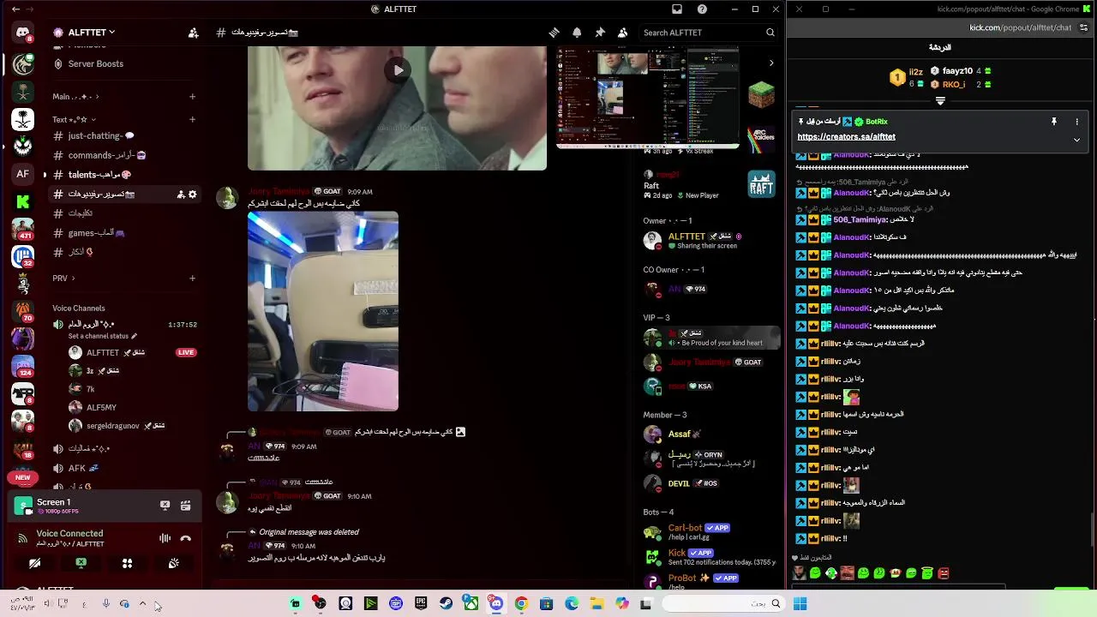Toggle camera on in voice panel
1097x617 pixels.
(34, 563)
